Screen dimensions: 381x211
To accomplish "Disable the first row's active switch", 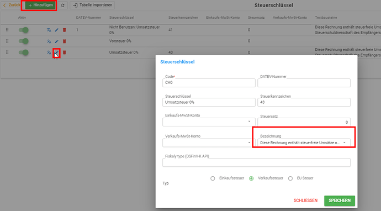I will pos(24,30).
